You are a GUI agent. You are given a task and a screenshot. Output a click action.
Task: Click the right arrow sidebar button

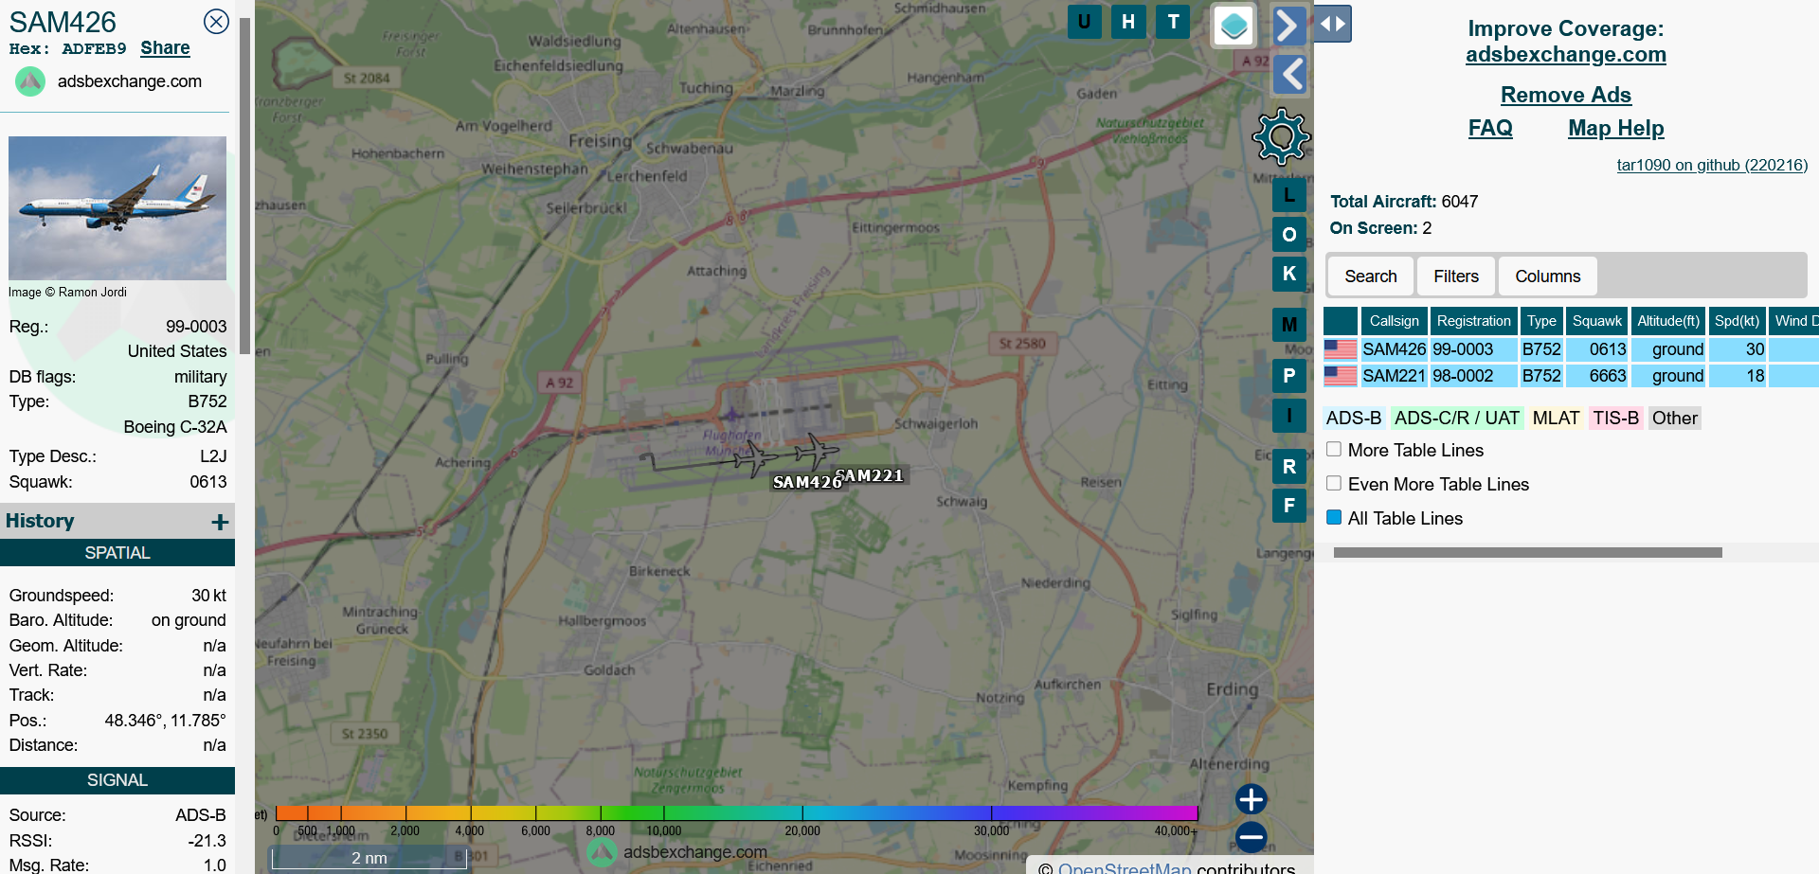1288,26
